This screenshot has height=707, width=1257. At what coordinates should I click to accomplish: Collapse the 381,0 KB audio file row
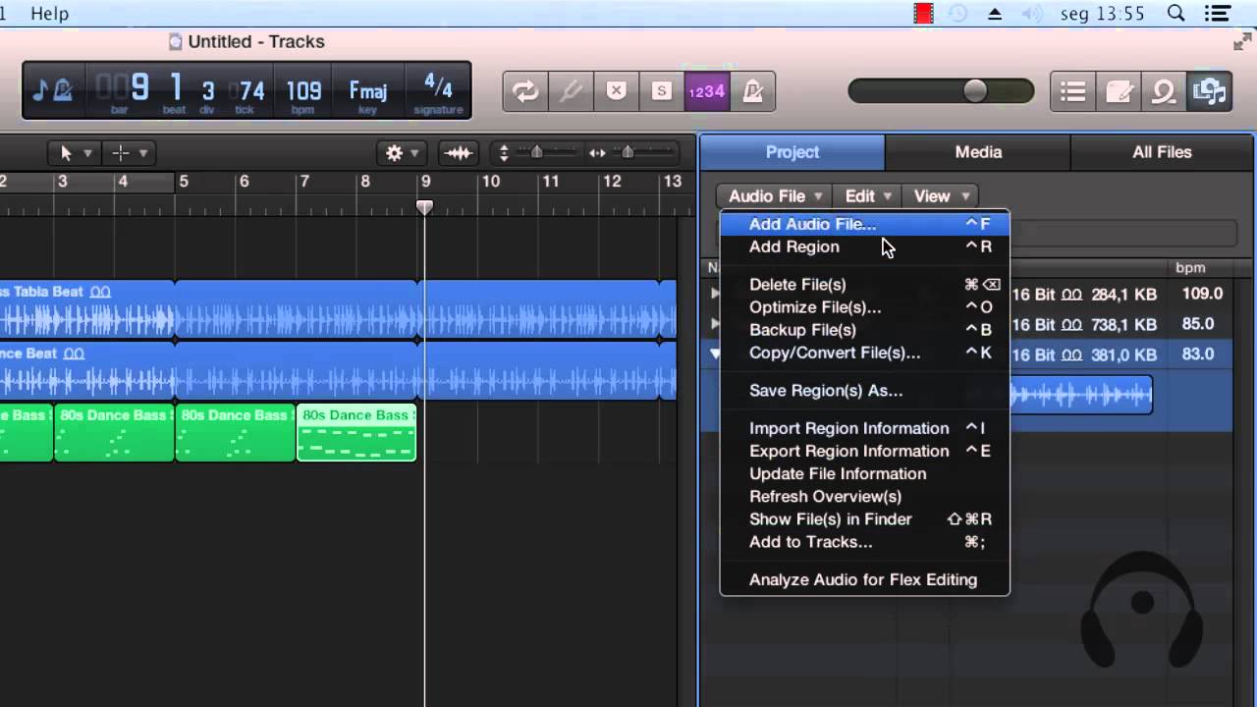pyautogui.click(x=715, y=354)
